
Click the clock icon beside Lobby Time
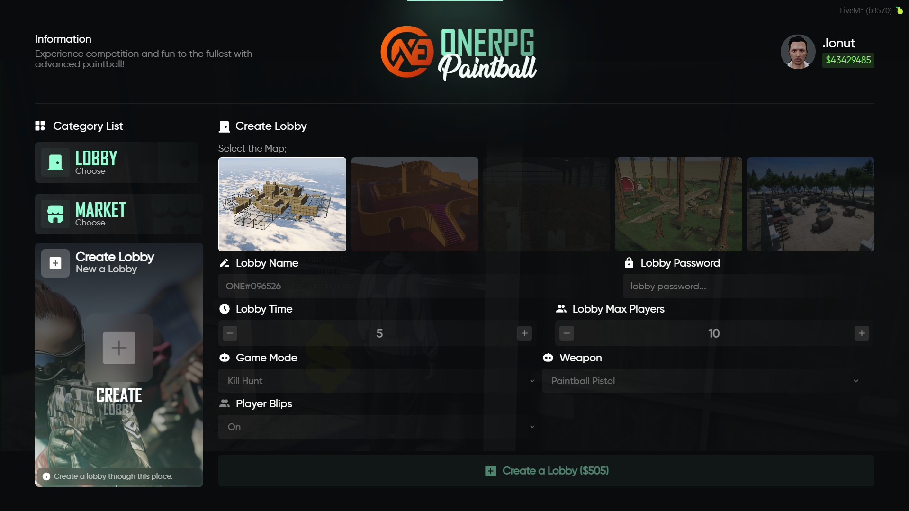225,309
